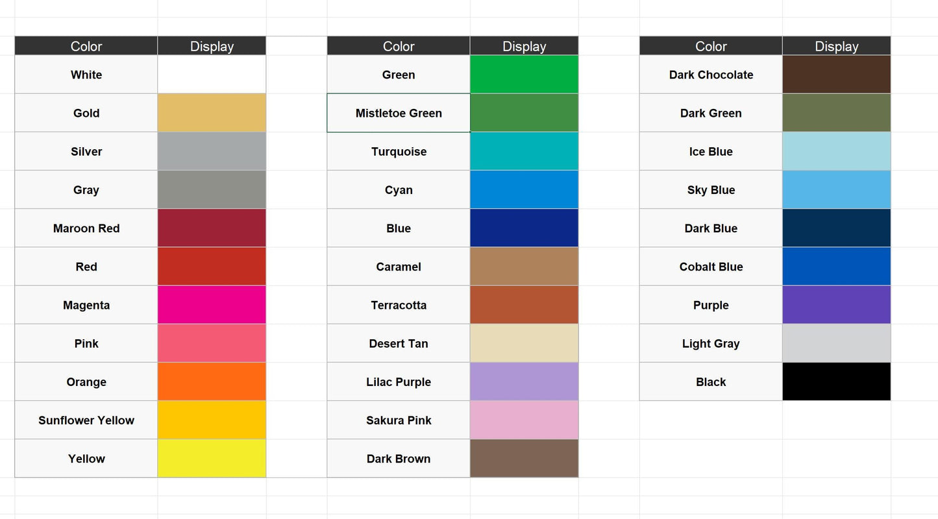Select the Lilac Purple name cell
Image resolution: width=938 pixels, height=519 pixels.
(399, 381)
